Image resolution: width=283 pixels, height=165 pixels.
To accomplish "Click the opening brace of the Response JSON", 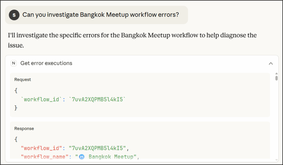I will pyautogui.click(x=16, y=139).
